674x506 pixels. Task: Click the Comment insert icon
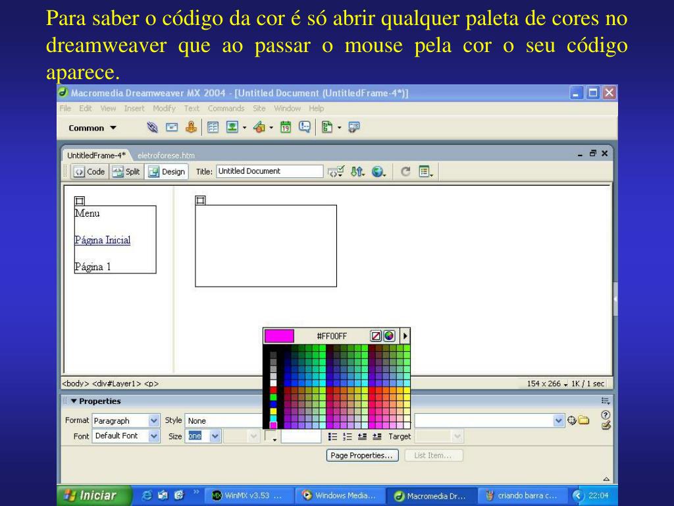(305, 127)
